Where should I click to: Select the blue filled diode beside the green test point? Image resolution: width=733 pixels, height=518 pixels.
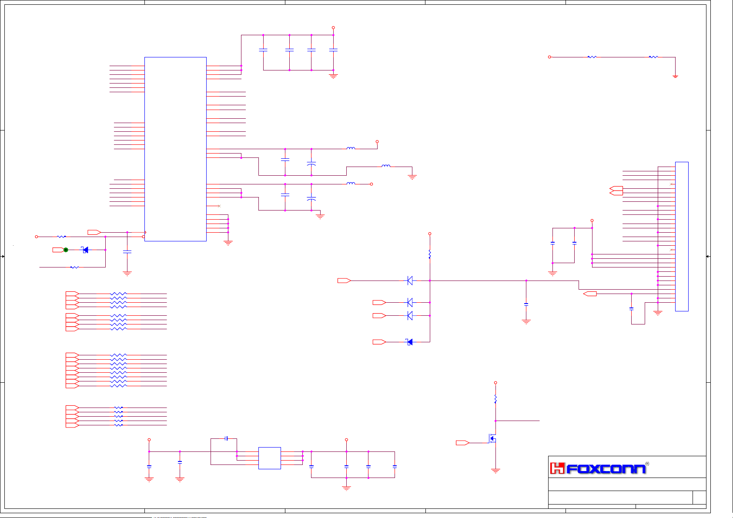(x=85, y=250)
